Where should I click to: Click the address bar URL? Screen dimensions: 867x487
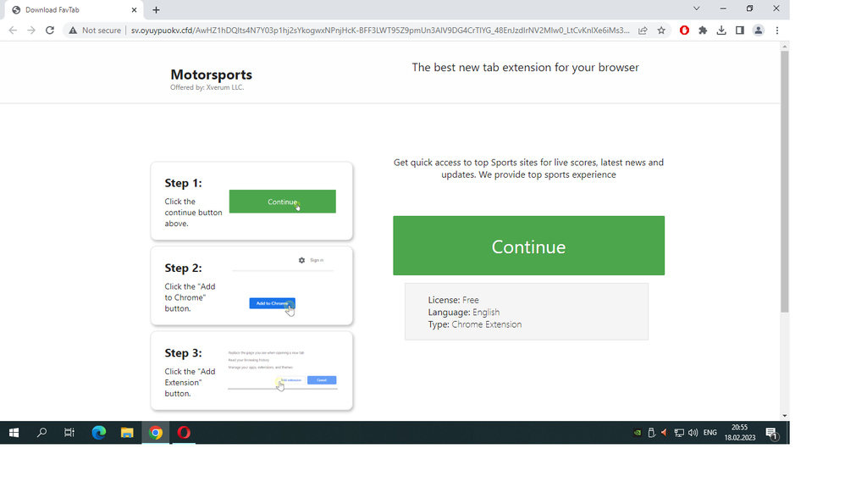(380, 30)
